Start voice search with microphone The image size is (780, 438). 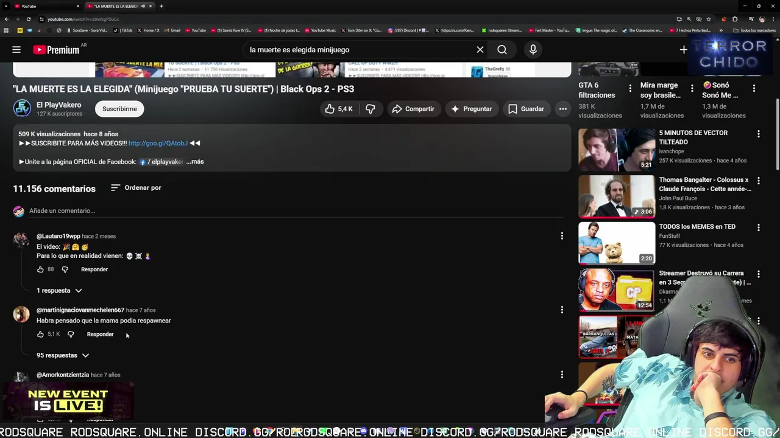coord(533,50)
